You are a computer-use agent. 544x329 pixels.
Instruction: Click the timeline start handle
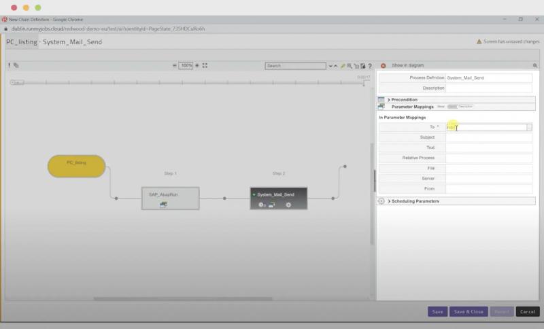16,82
